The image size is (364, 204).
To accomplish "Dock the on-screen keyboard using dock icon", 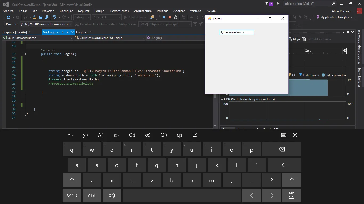I will (284, 135).
